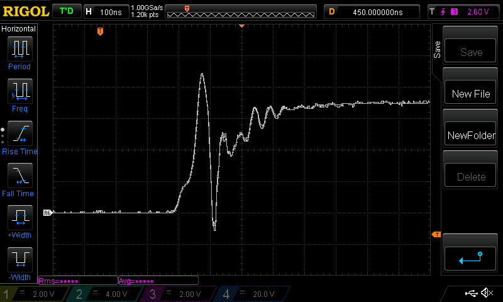503x302 pixels.
Task: Choose the Fall Time measurement
Action: pos(19,176)
